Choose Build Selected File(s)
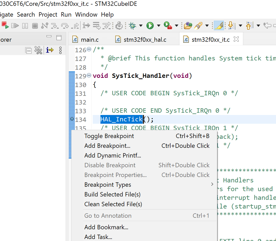The image size is (276, 241). [x=144, y=194]
